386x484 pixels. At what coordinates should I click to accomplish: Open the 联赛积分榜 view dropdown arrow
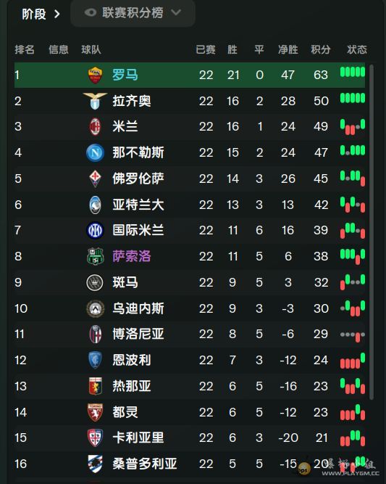point(176,12)
